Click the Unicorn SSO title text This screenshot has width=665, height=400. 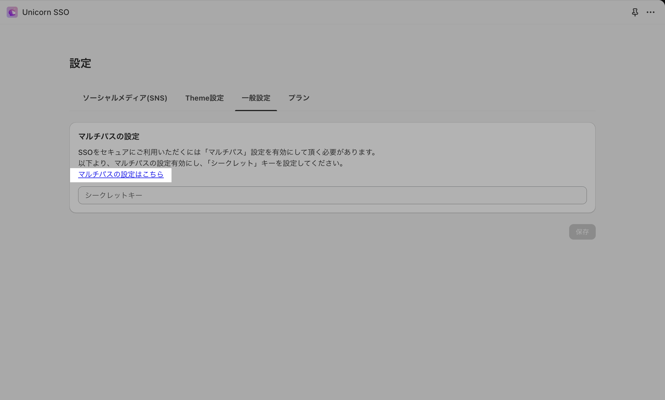(46, 12)
